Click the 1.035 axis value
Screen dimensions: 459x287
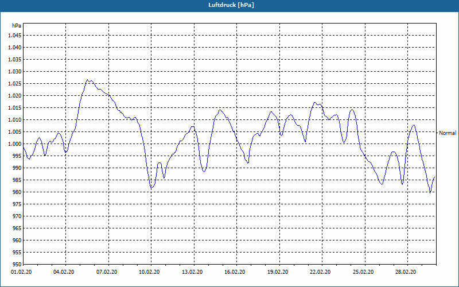15,60
